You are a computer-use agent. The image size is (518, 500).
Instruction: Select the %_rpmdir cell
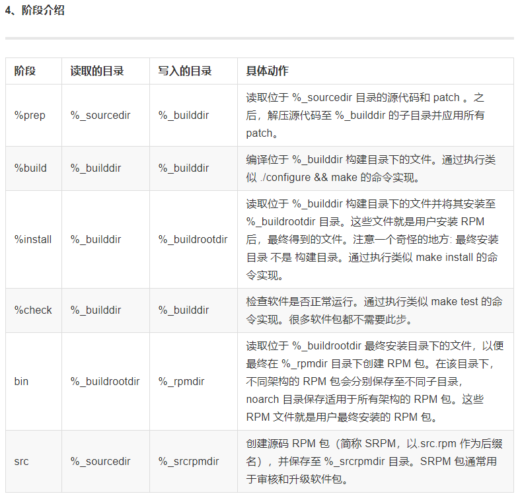click(x=181, y=381)
